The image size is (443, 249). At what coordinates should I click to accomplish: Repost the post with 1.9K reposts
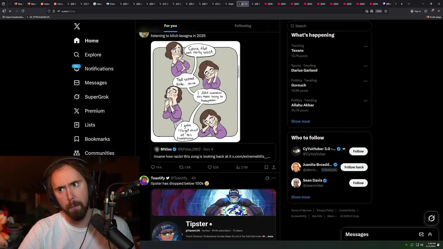pyautogui.click(x=185, y=167)
